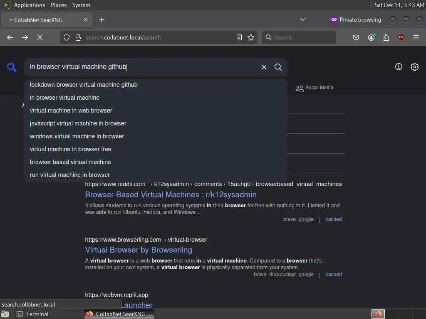Screen dimensions: 426x319
Task: Switch to Terminal in the taskbar
Action: (x=32, y=314)
